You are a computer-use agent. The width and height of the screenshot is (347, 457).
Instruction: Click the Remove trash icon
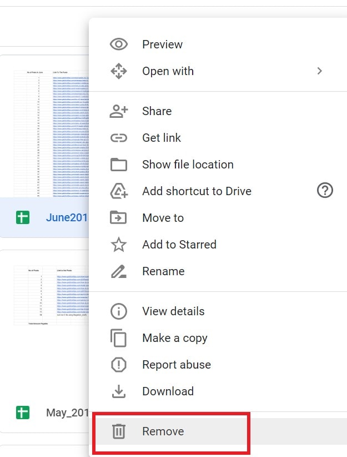(119, 431)
